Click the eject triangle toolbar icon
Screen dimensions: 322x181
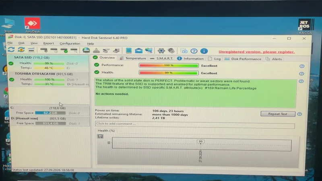point(96,50)
